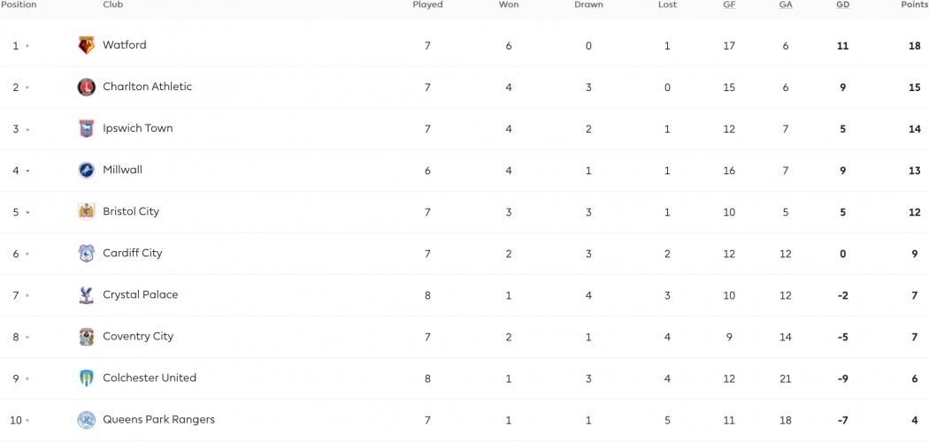Open the Watford club name link
This screenshot has height=442, width=929.
pos(125,45)
